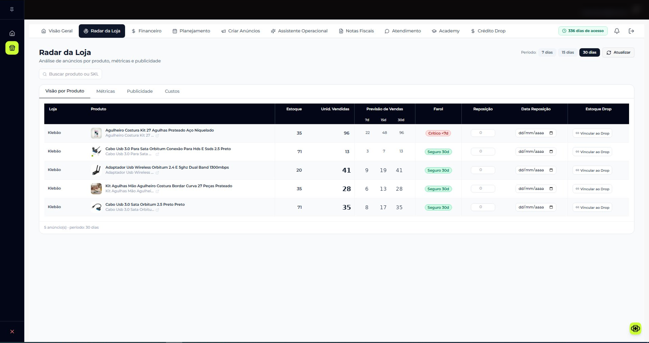
Task: Open calendar picker in first Data Reposição field
Action: point(551,133)
